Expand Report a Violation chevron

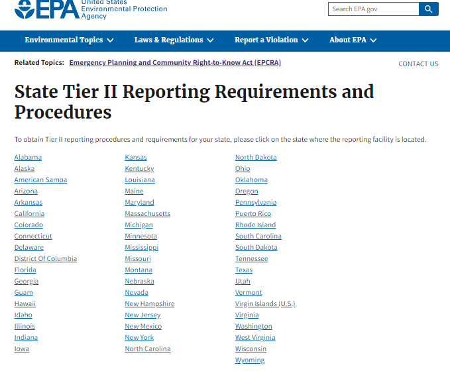tap(306, 40)
